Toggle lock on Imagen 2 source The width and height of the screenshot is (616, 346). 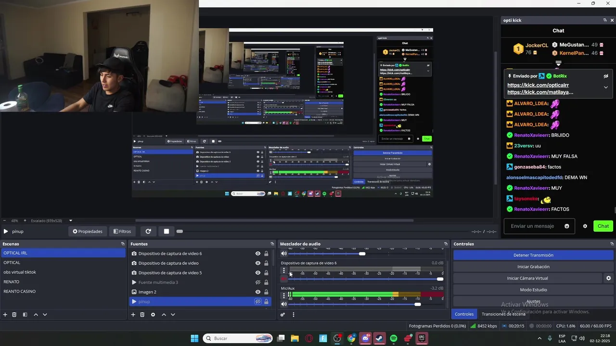coord(266,292)
